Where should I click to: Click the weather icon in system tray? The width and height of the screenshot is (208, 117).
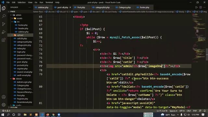[x=162, y=115]
